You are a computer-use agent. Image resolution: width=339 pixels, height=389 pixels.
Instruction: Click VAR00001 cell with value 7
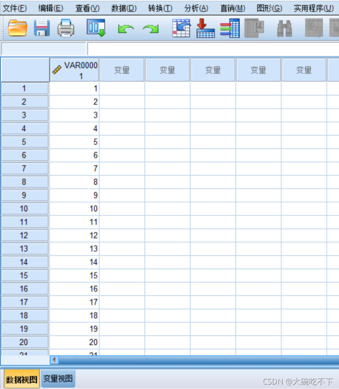point(74,169)
